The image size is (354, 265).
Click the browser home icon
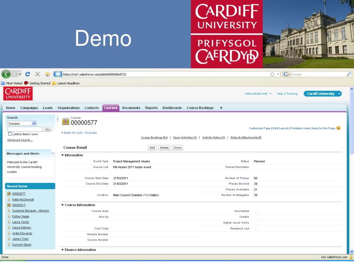click(47, 74)
